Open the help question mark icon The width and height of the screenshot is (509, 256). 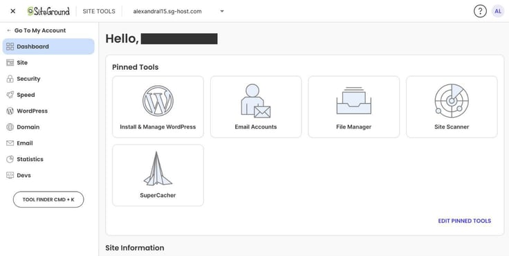pyautogui.click(x=480, y=11)
